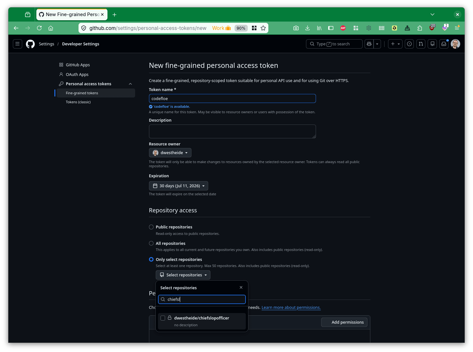Open the uBlock Origin extension showing 20
The height and width of the screenshot is (352, 473).
click(432, 28)
